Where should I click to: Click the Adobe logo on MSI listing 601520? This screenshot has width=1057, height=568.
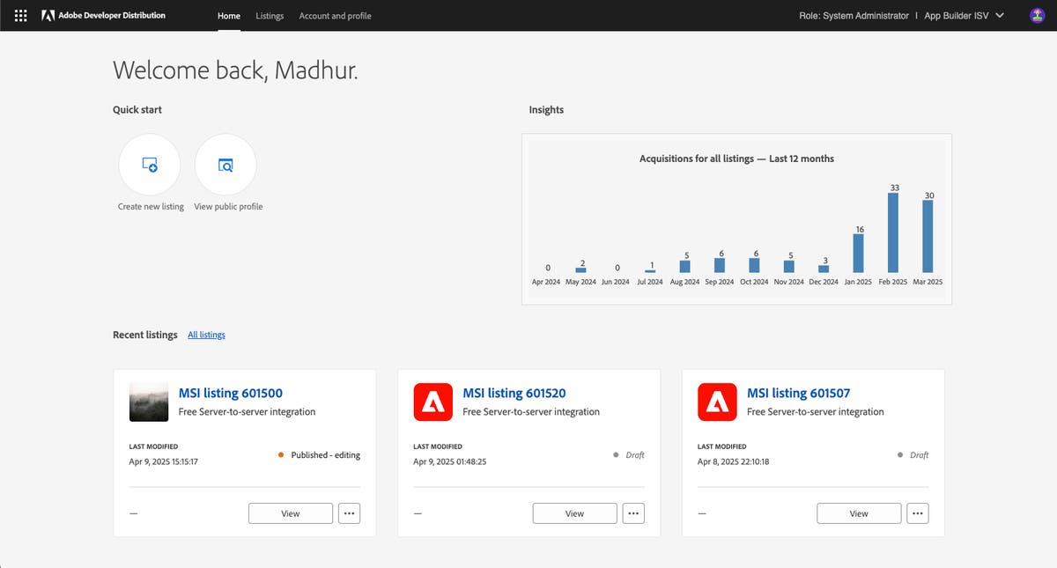432,402
